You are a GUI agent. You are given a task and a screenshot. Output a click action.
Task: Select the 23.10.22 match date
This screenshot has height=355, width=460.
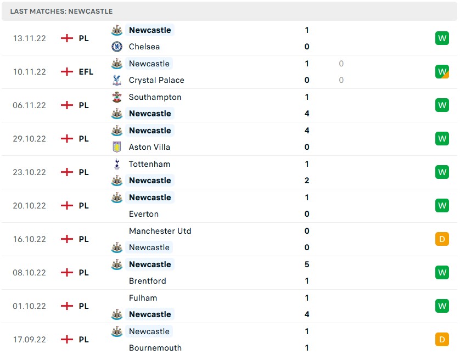[x=30, y=172]
